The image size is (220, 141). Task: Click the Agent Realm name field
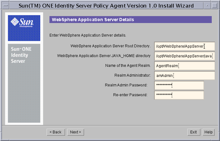click(184, 66)
